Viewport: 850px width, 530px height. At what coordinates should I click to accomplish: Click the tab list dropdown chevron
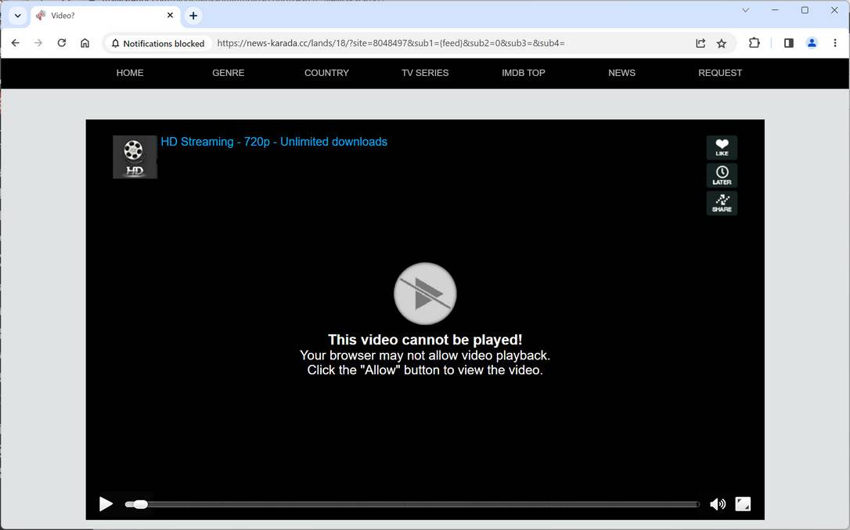17,15
